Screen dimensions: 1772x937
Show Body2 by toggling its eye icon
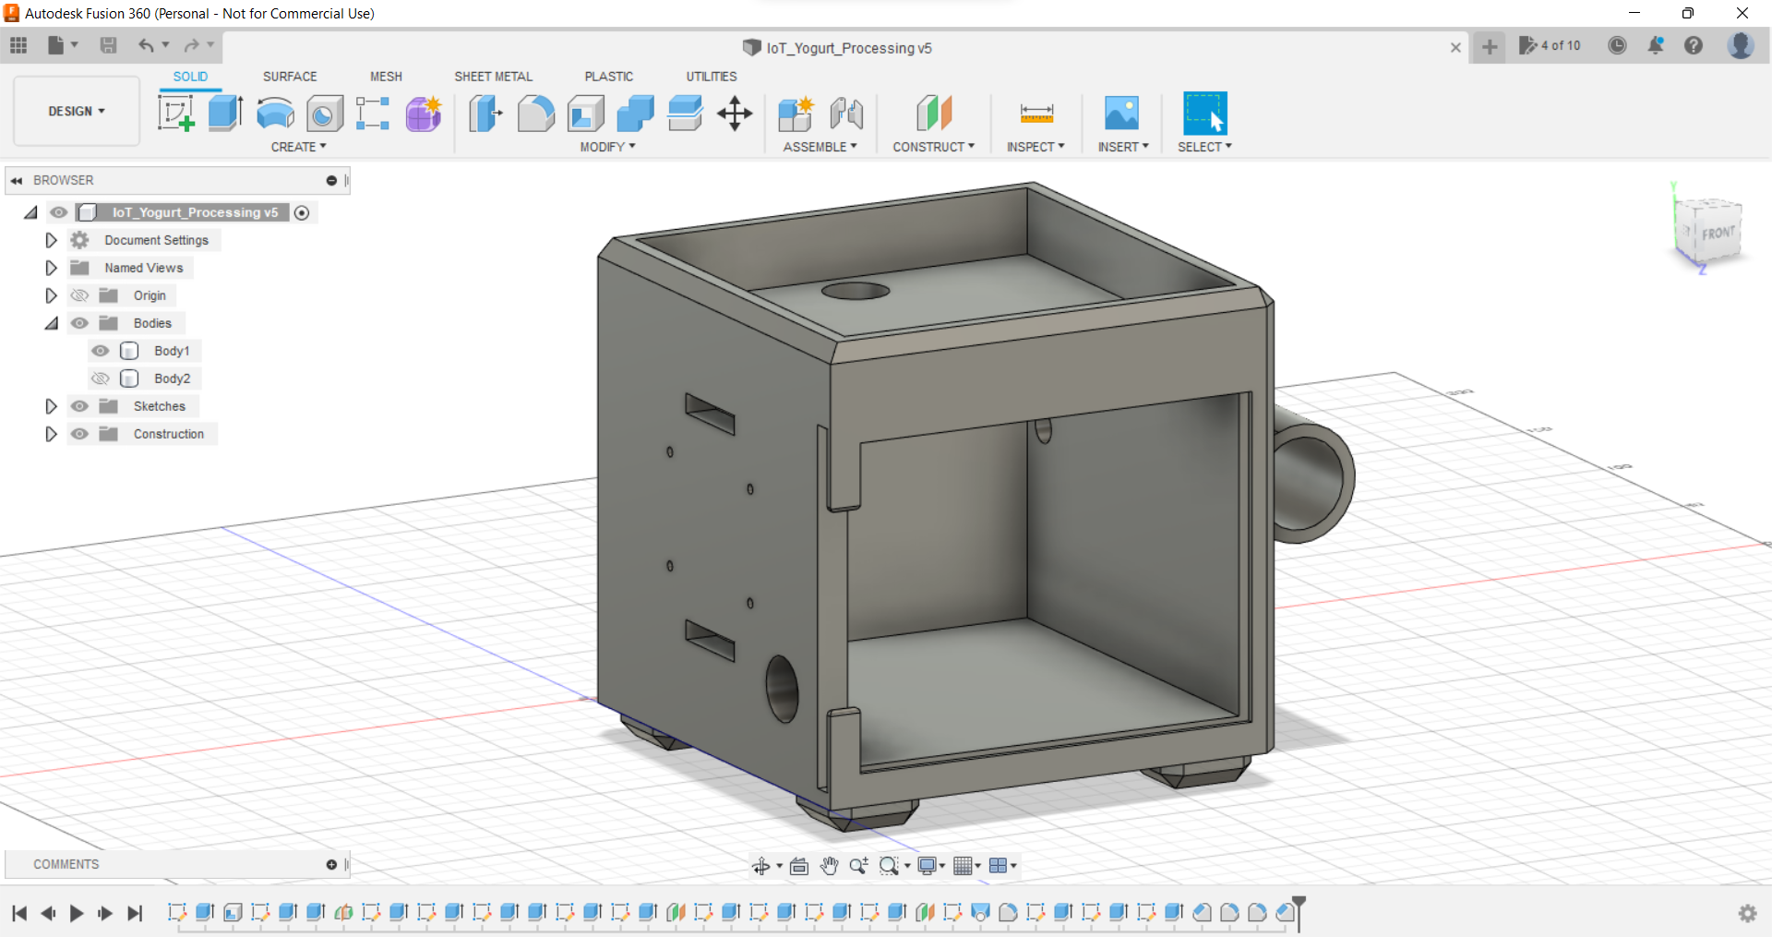[x=101, y=378]
